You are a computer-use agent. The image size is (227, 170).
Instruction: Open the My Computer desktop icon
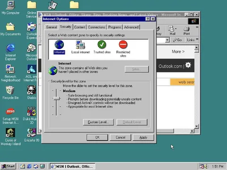[10, 8]
